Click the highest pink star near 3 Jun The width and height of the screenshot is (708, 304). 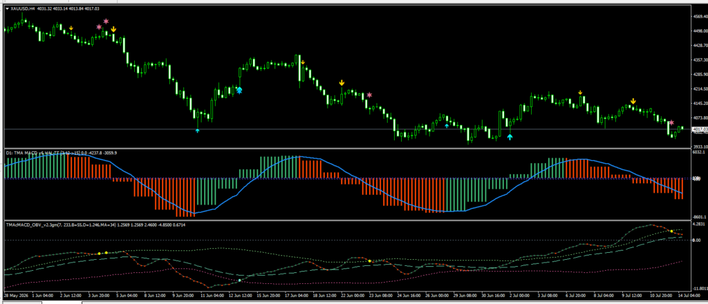tap(106, 21)
